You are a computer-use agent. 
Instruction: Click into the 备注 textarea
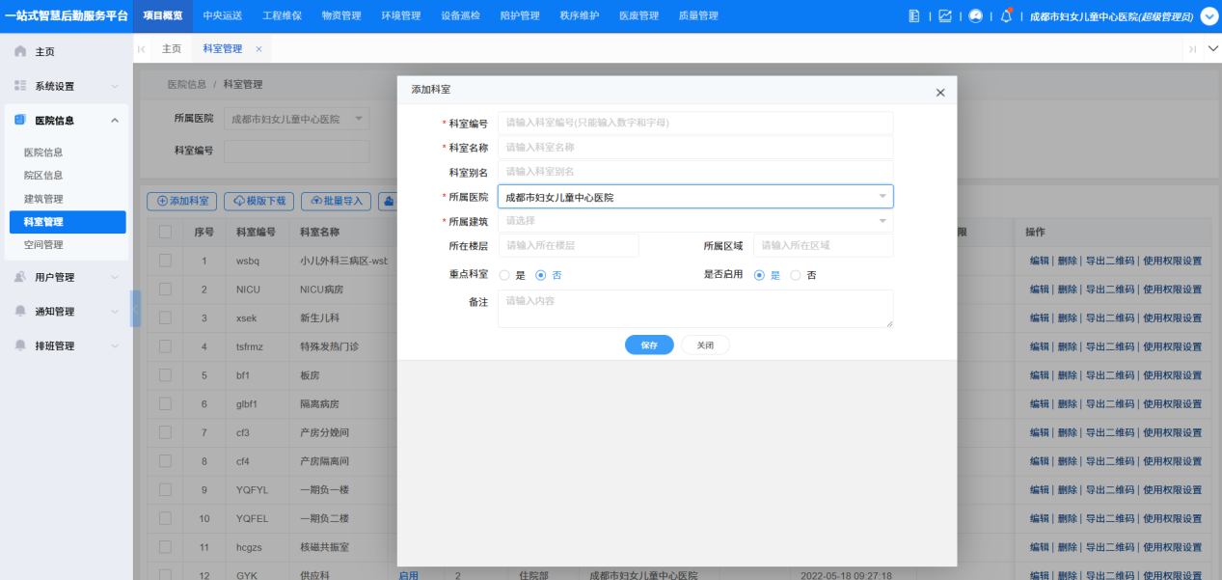pos(695,309)
